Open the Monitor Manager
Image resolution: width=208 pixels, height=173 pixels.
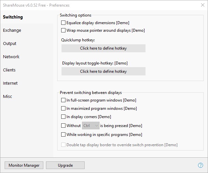[24, 165]
